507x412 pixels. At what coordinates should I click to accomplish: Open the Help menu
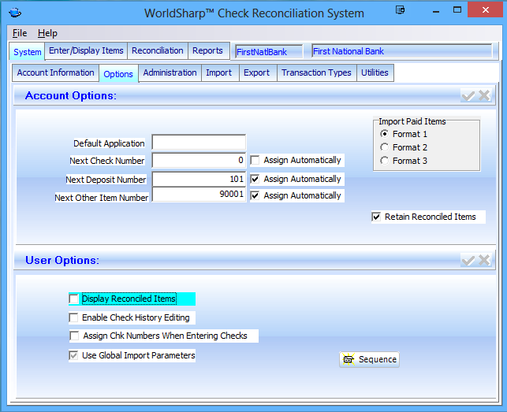click(x=47, y=33)
